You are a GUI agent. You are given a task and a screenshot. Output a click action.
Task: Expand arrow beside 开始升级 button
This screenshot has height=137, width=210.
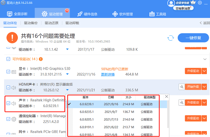tap(204, 87)
